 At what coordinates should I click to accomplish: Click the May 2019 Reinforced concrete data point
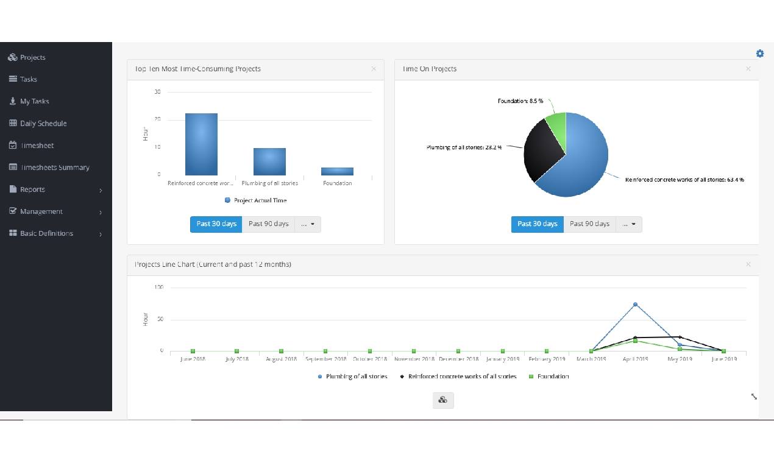[x=680, y=337]
